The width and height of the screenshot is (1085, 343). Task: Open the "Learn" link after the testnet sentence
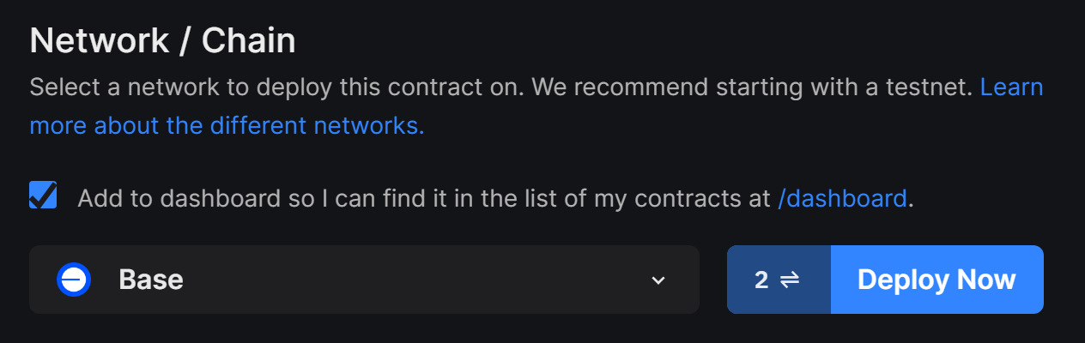pyautogui.click(x=1011, y=87)
